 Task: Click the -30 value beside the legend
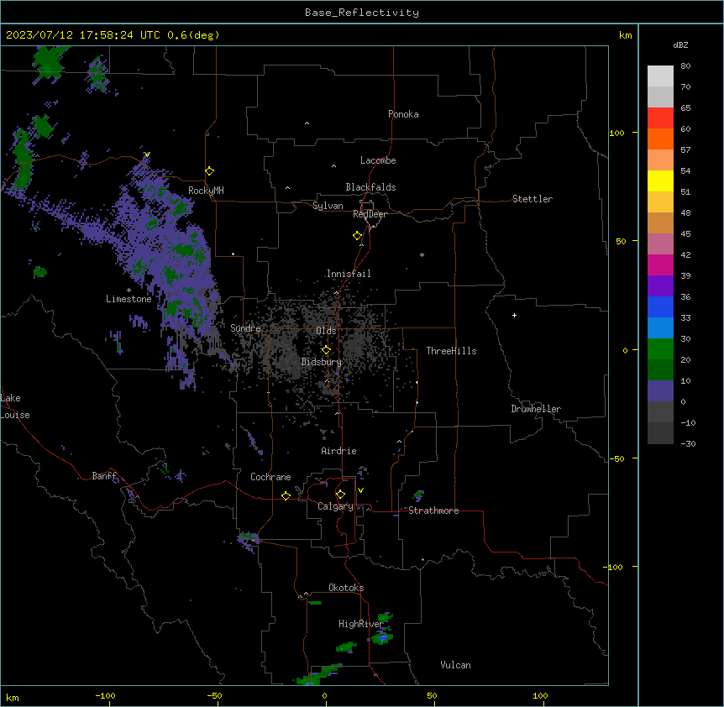pyautogui.click(x=688, y=443)
